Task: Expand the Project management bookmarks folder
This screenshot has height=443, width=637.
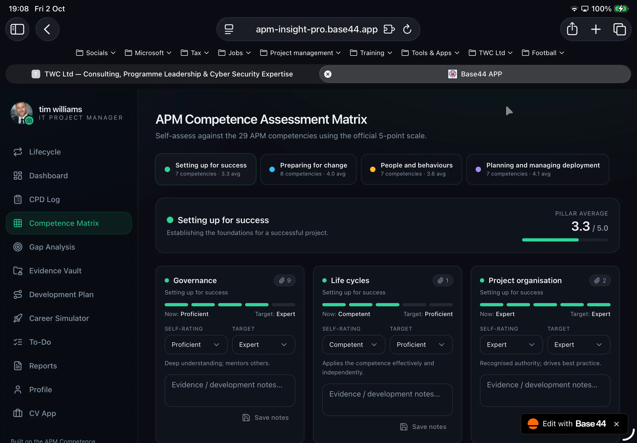Action: tap(300, 53)
